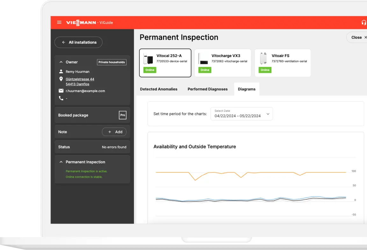Viewport: 367px width, 250px height.
Task: Go back to All installations
Action: (x=78, y=42)
